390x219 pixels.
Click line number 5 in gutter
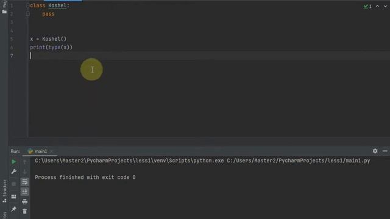coord(12,39)
